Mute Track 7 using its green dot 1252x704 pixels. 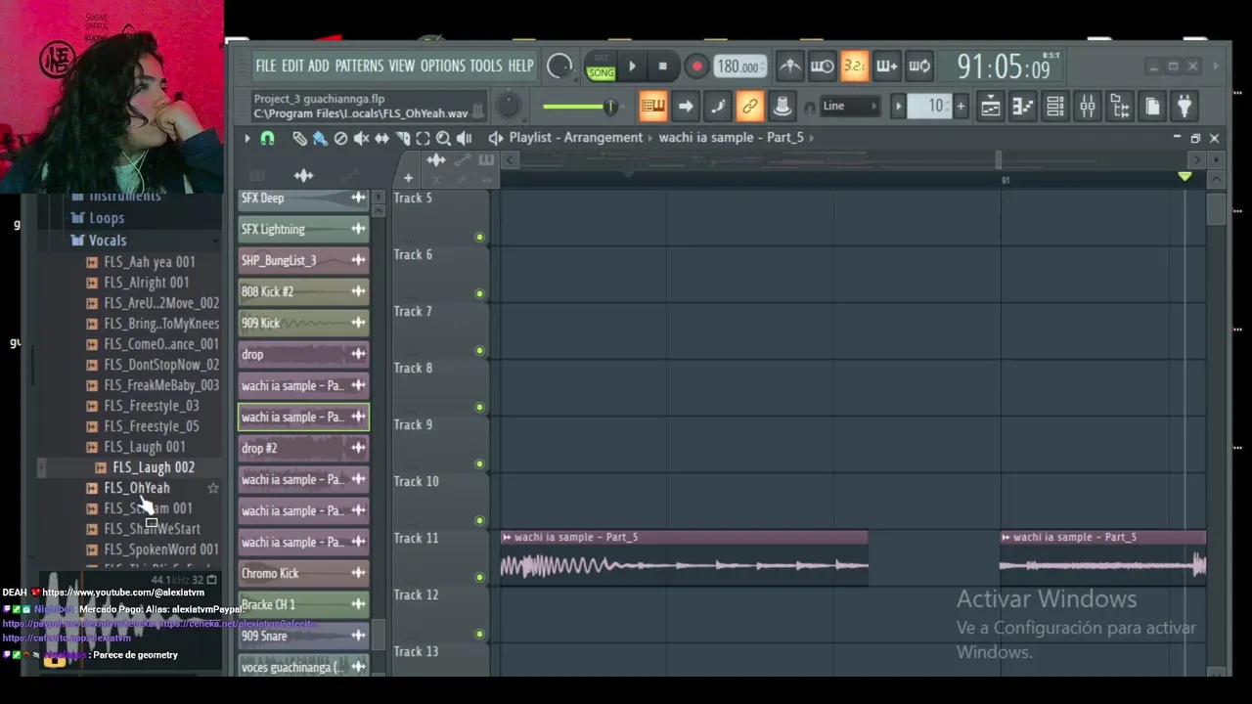479,351
